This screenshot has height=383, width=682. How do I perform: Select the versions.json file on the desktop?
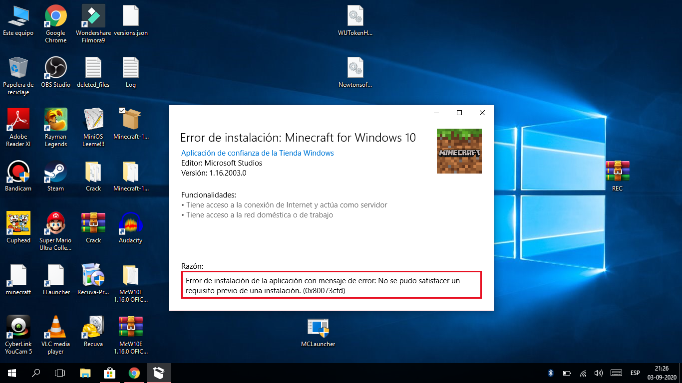point(131,21)
